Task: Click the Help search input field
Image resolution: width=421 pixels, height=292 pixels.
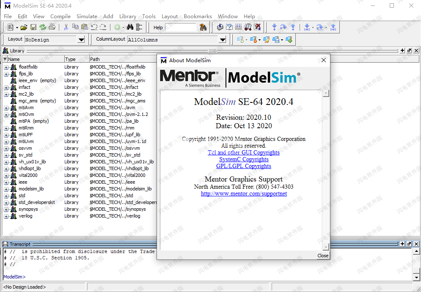Action: point(181,27)
